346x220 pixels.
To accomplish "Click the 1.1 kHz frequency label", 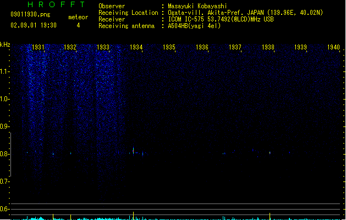I will tap(4, 71).
